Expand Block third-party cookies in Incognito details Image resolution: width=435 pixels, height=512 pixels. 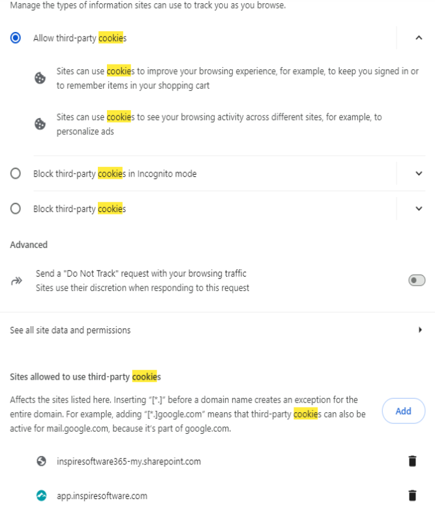[419, 173]
